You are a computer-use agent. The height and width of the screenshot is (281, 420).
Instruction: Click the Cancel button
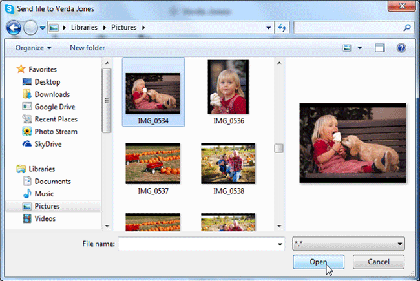pyautogui.click(x=379, y=262)
